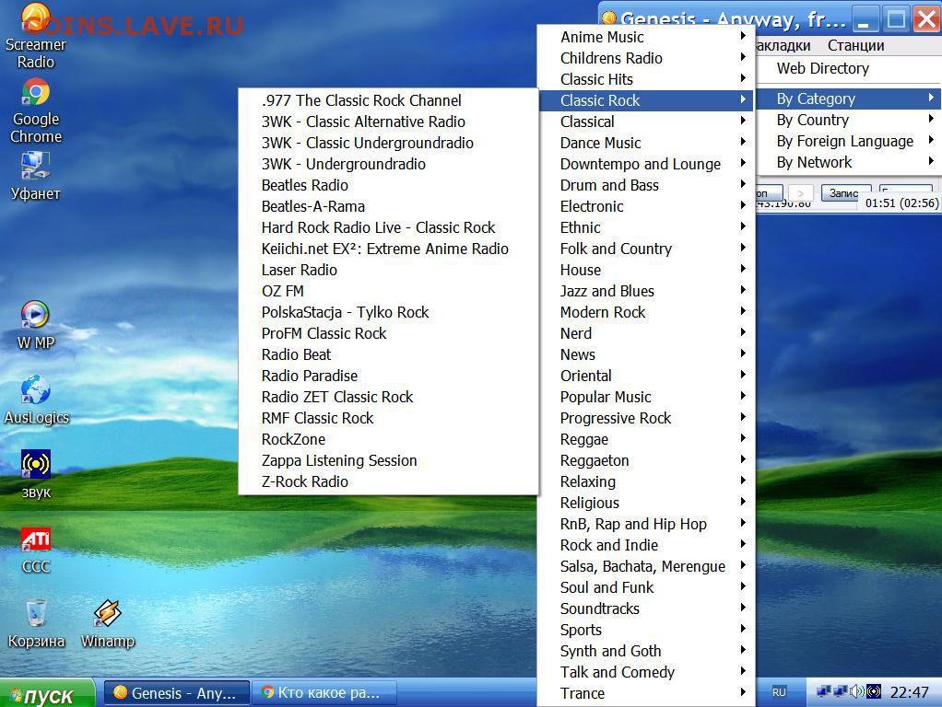The width and height of the screenshot is (942, 707).
Task: Select the By Category menu item
Action: 846,99
